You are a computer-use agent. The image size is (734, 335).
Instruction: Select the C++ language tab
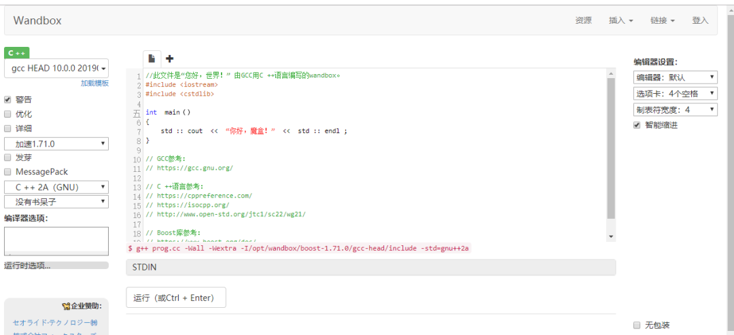tap(17, 53)
